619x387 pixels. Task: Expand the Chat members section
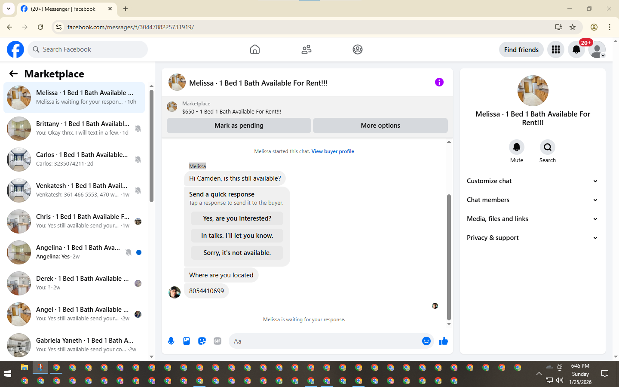[x=532, y=200]
